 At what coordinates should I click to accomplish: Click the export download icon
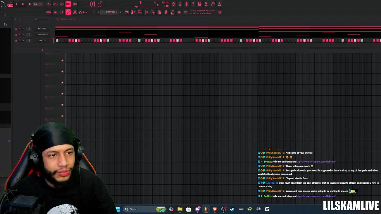tap(219, 4)
